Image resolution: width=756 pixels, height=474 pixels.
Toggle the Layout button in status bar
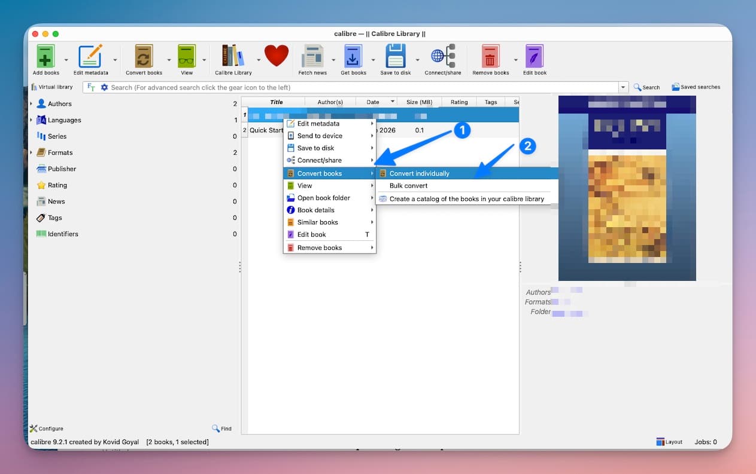tap(669, 442)
